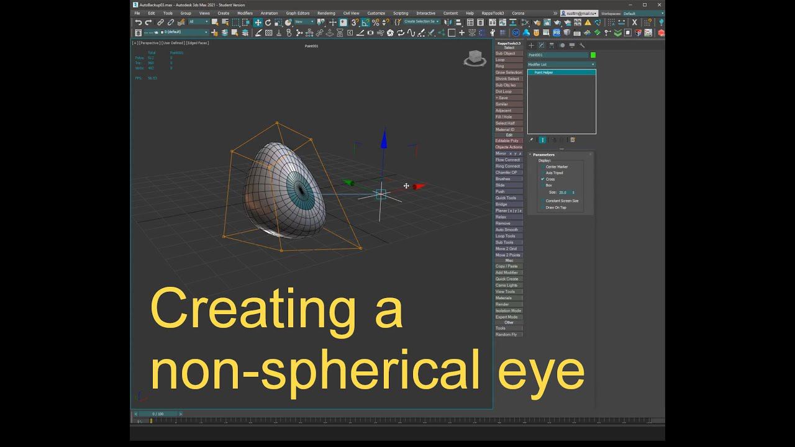Viewport: 795px width, 447px height.
Task: Click the RappaTools Loop button
Action: coord(509,60)
